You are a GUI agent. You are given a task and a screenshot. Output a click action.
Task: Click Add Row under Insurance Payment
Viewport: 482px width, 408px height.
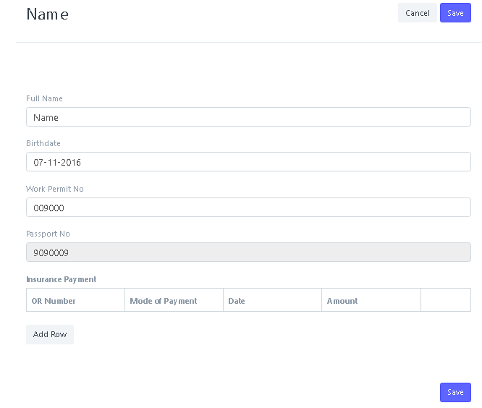[x=50, y=334]
